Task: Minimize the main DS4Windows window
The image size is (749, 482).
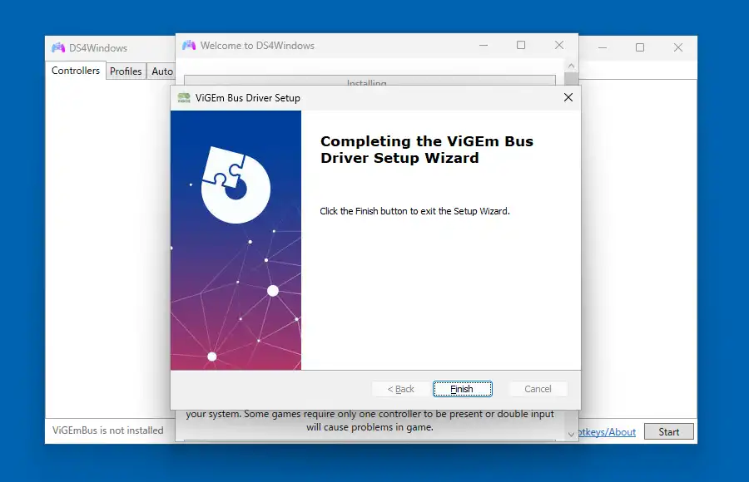Action: pos(603,47)
